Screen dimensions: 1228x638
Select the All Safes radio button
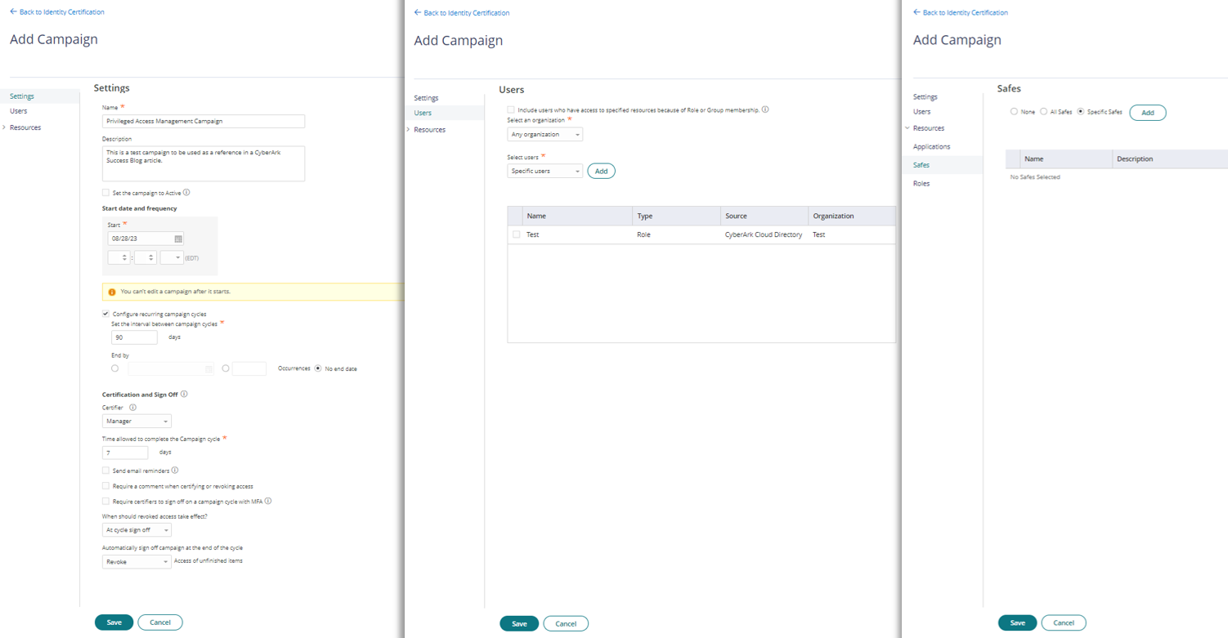(x=1044, y=112)
